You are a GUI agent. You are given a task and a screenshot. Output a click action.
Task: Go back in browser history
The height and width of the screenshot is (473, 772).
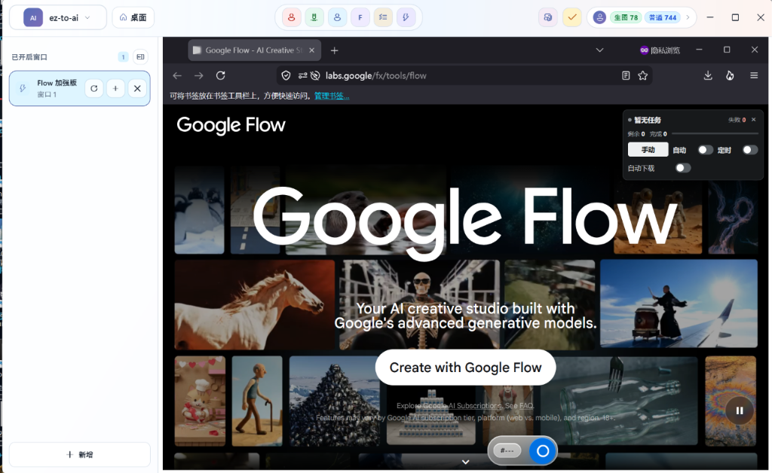click(x=177, y=76)
